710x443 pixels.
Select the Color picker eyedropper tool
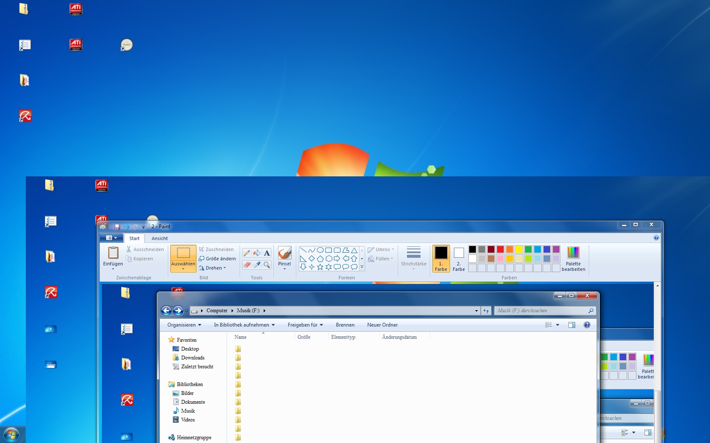coord(257,265)
